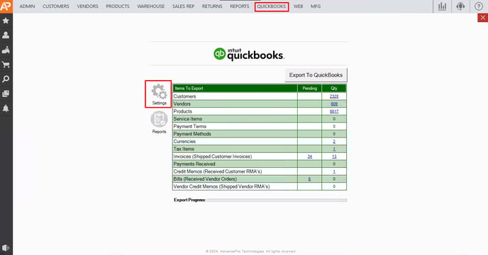
Task: Open the vendor factory icon in sidebar
Action: coord(6,50)
